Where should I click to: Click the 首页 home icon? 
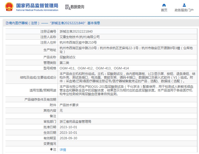click(x=164, y=5)
